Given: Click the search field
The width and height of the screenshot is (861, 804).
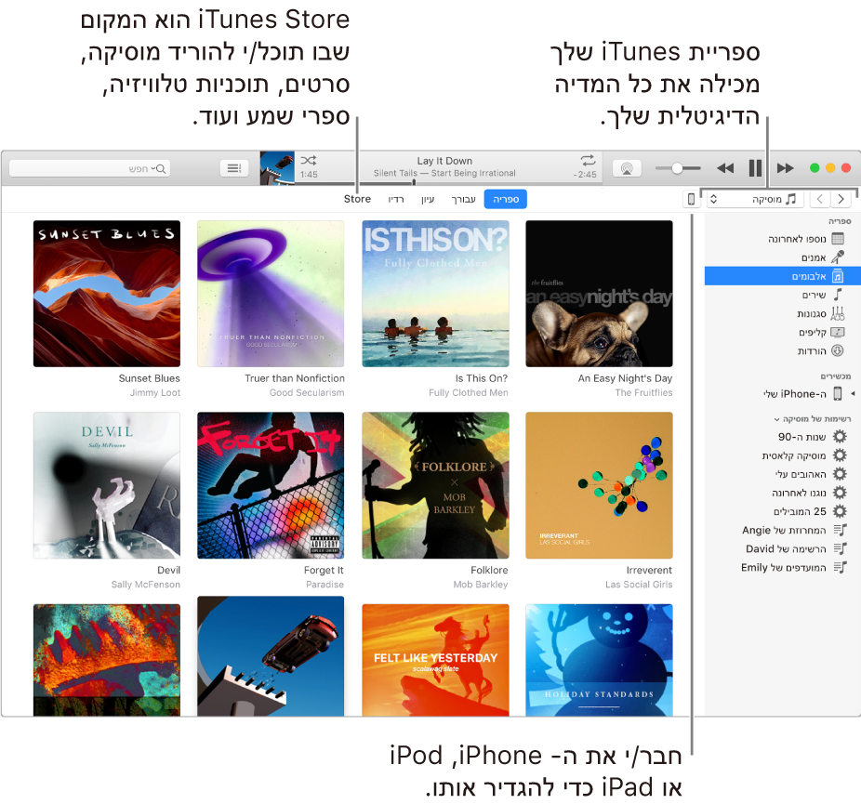Looking at the screenshot, I should pos(89,168).
